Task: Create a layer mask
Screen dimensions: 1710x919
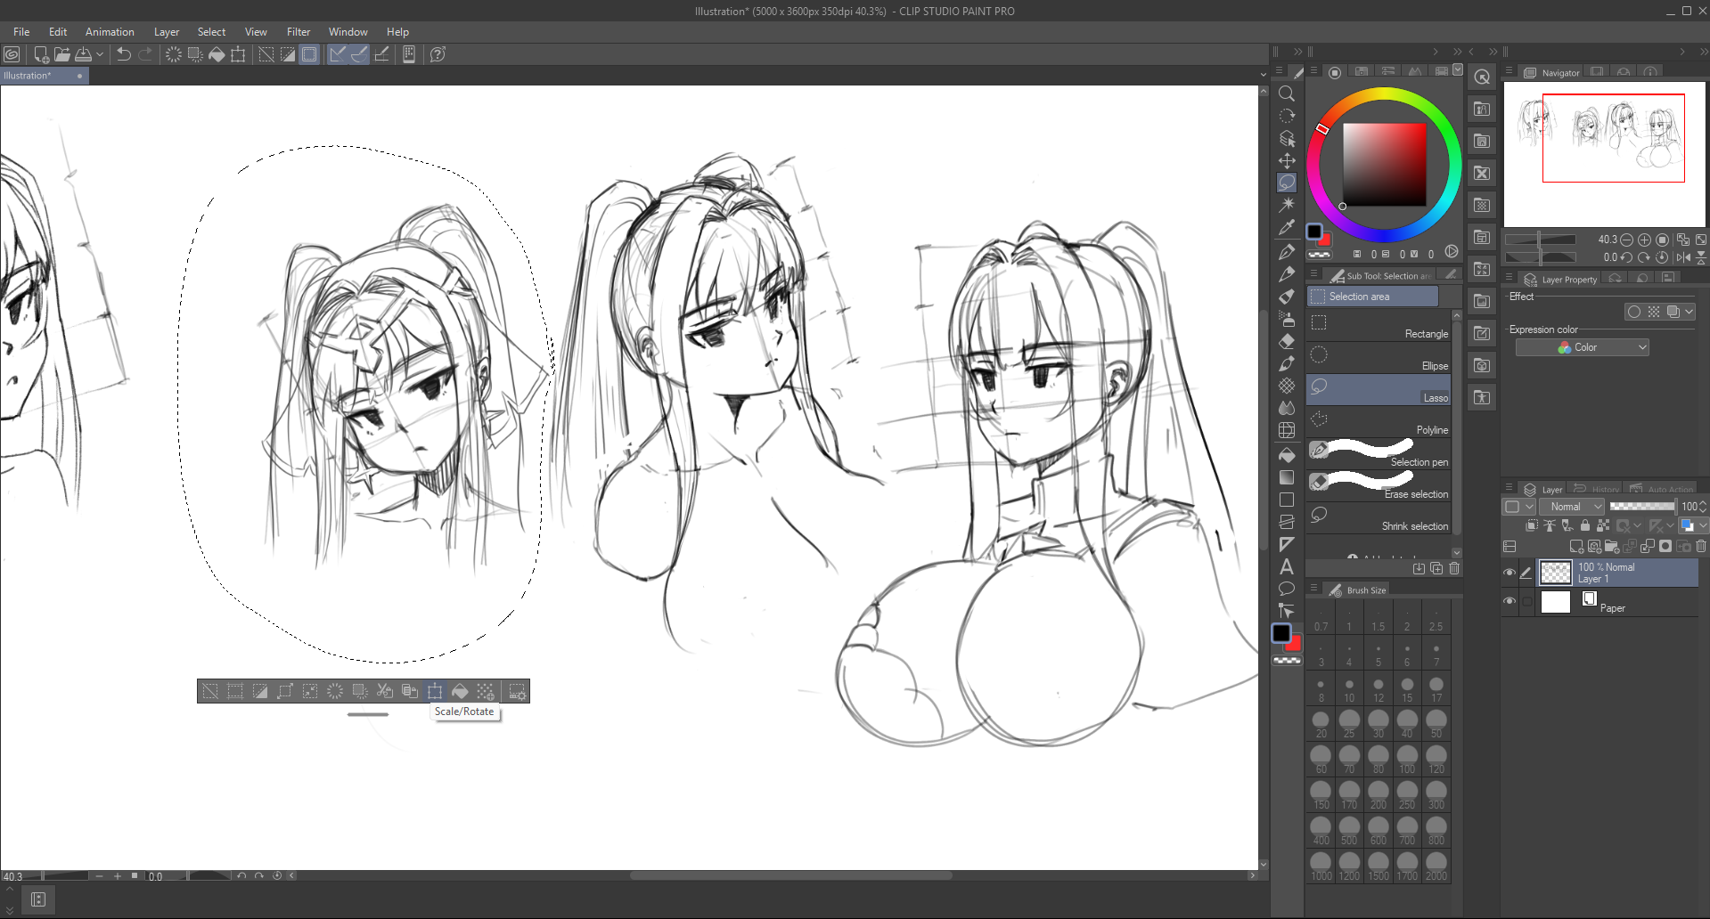Action: [x=1665, y=547]
